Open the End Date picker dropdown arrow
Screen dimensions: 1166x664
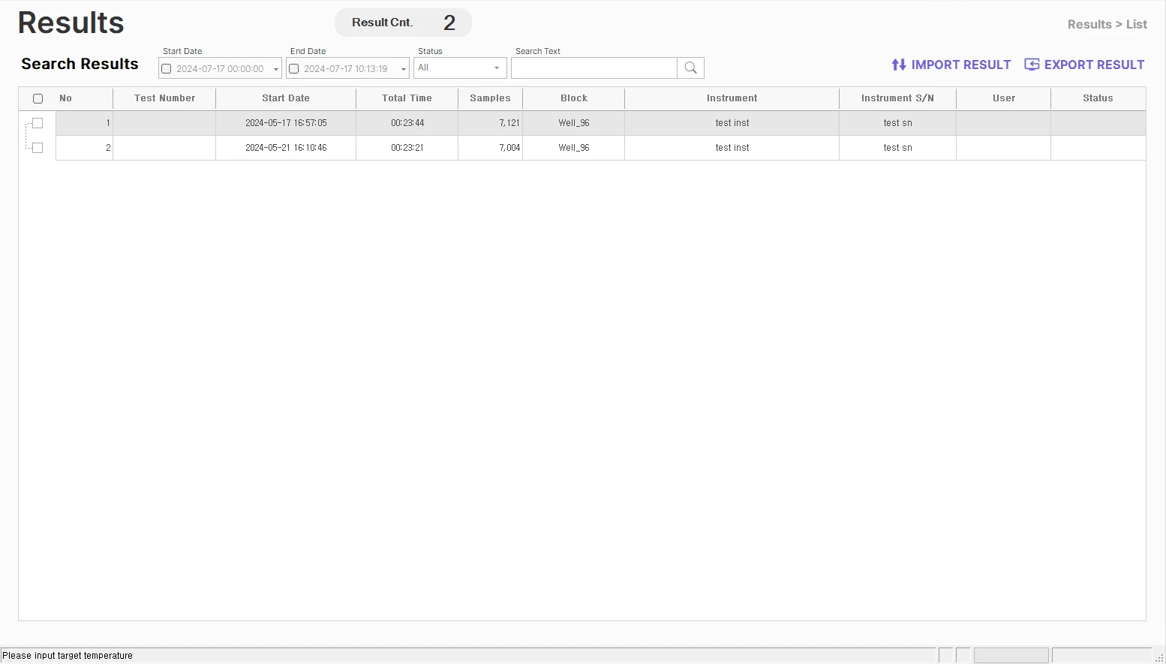click(403, 69)
